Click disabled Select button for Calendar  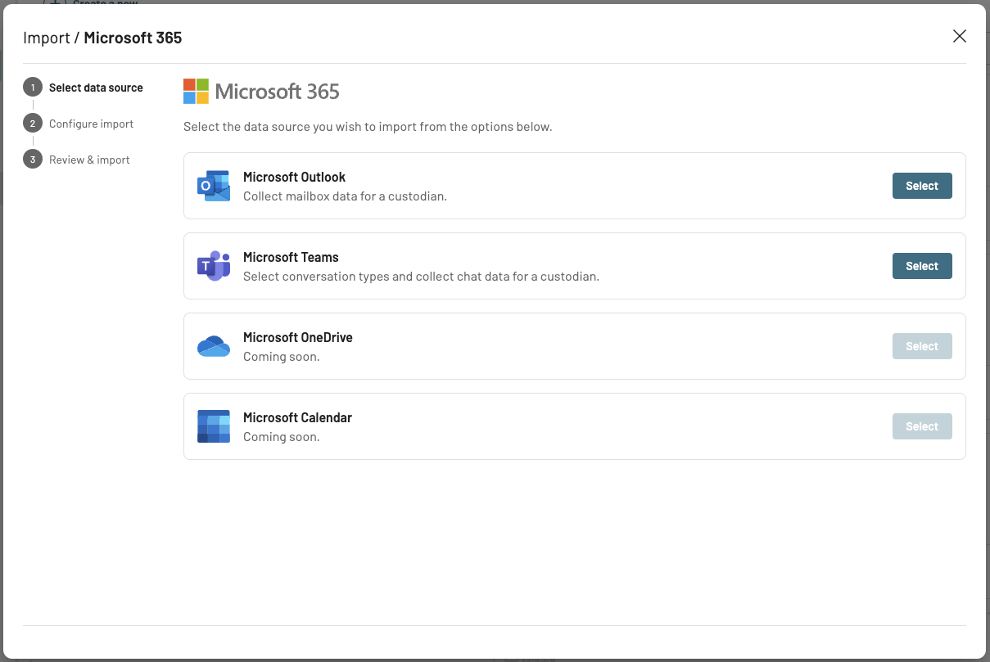922,426
